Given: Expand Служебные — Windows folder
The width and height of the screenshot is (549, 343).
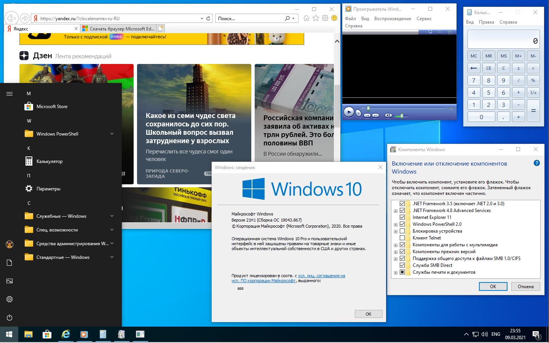Looking at the screenshot, I should (x=112, y=216).
